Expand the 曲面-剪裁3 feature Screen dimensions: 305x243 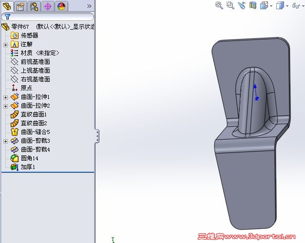(5, 141)
